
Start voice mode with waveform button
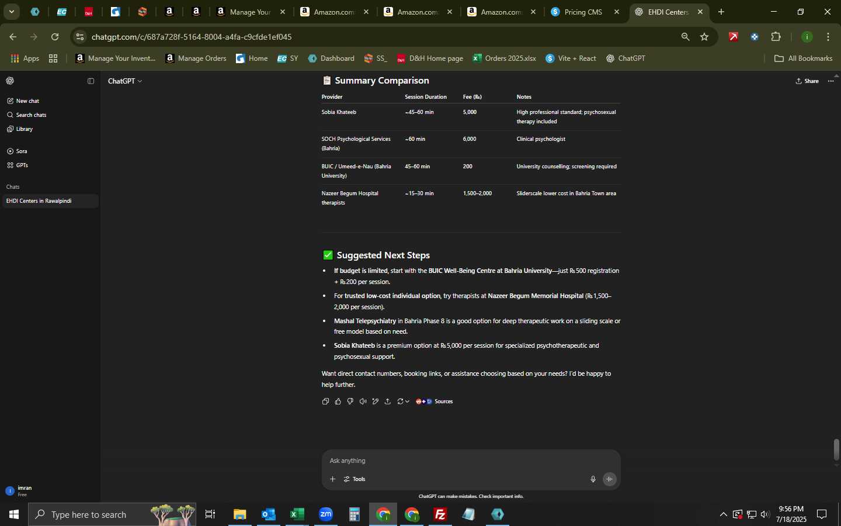tap(610, 479)
